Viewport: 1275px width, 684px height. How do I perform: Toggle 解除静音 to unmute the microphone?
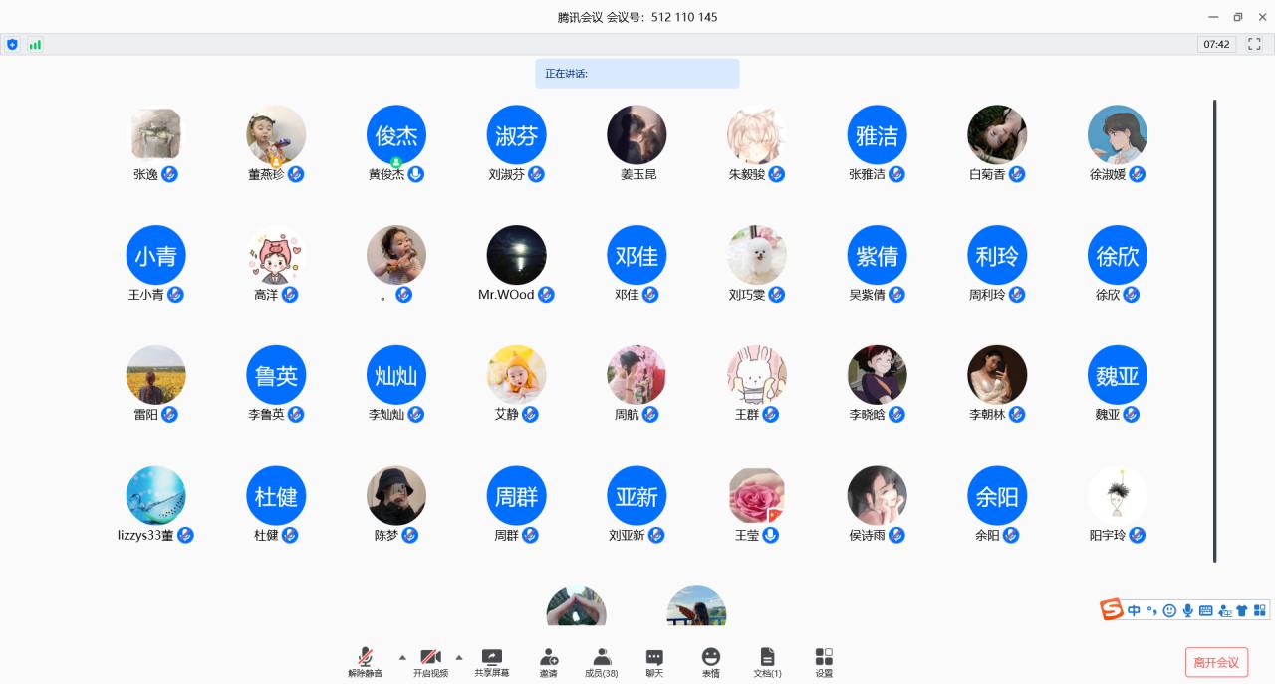coord(365,662)
